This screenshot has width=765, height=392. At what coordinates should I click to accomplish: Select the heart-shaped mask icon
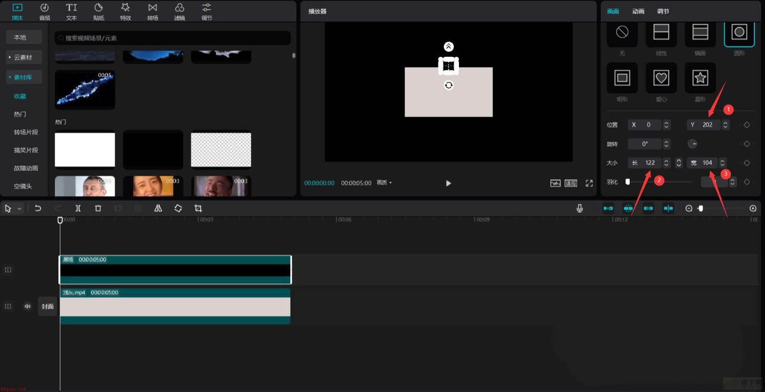click(661, 78)
